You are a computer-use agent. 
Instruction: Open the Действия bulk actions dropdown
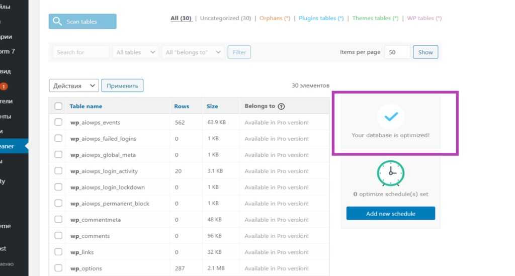[x=73, y=86]
